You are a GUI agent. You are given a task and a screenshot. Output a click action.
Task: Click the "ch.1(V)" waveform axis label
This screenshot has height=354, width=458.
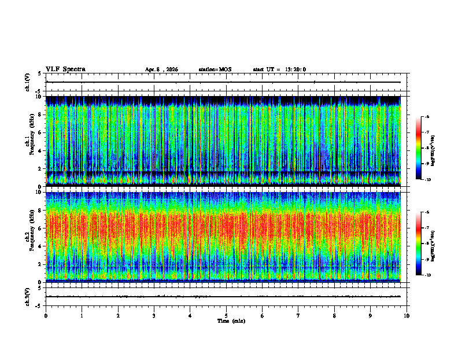tap(28, 82)
